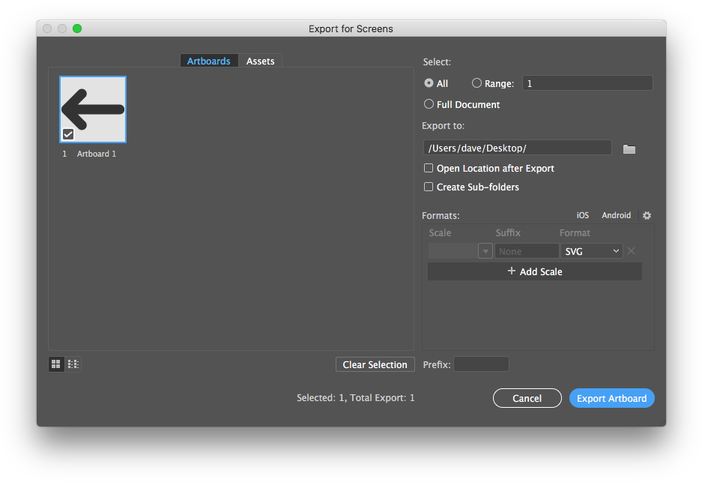The width and height of the screenshot is (702, 482).
Task: Remove the SVG scale row with X icon
Action: (x=632, y=251)
